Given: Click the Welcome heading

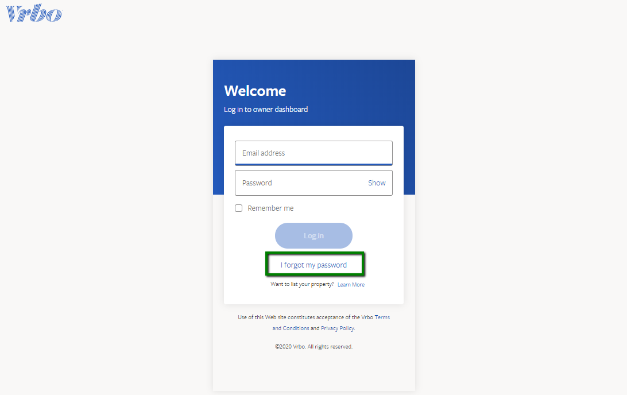Looking at the screenshot, I should pos(255,91).
